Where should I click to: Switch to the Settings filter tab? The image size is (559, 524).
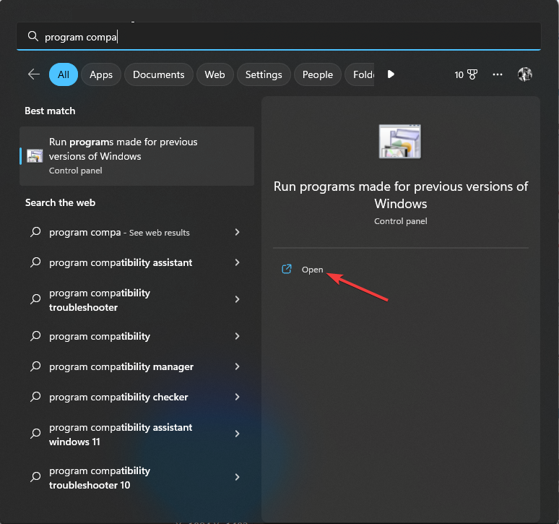(264, 74)
